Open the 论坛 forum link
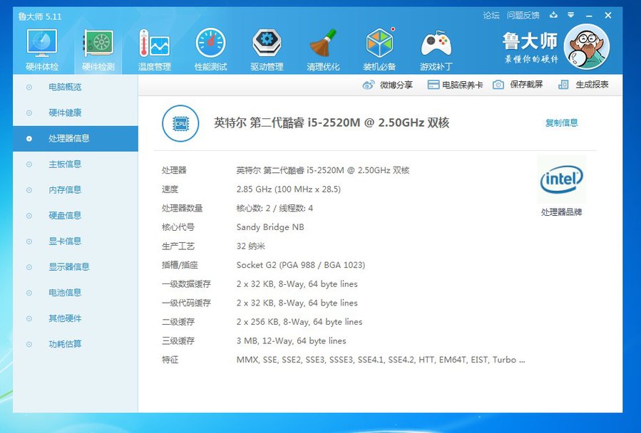This screenshot has width=641, height=433. 491,15
